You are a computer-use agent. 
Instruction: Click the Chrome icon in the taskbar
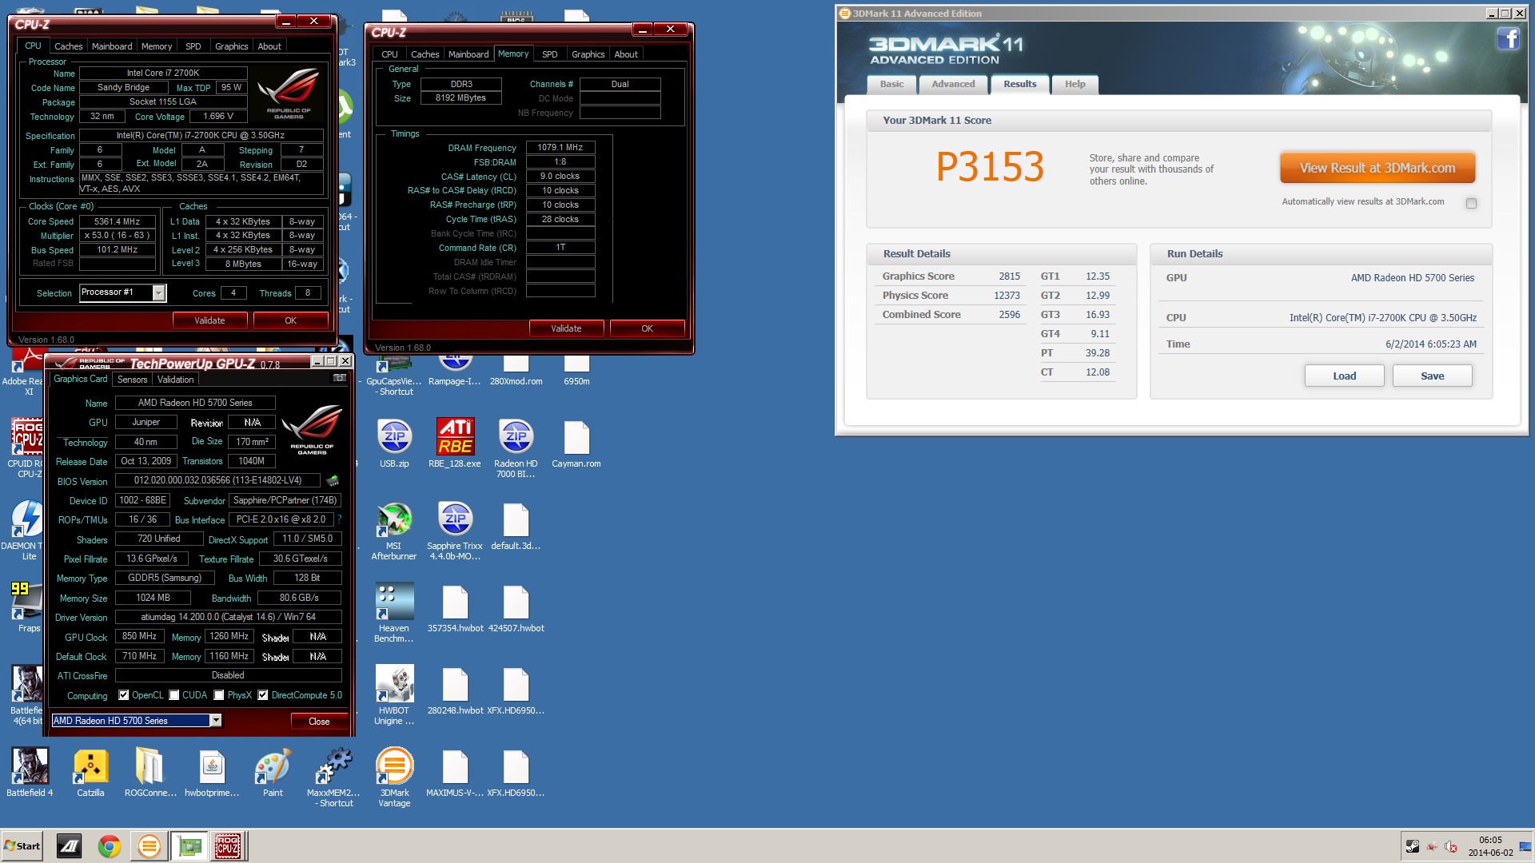(110, 845)
